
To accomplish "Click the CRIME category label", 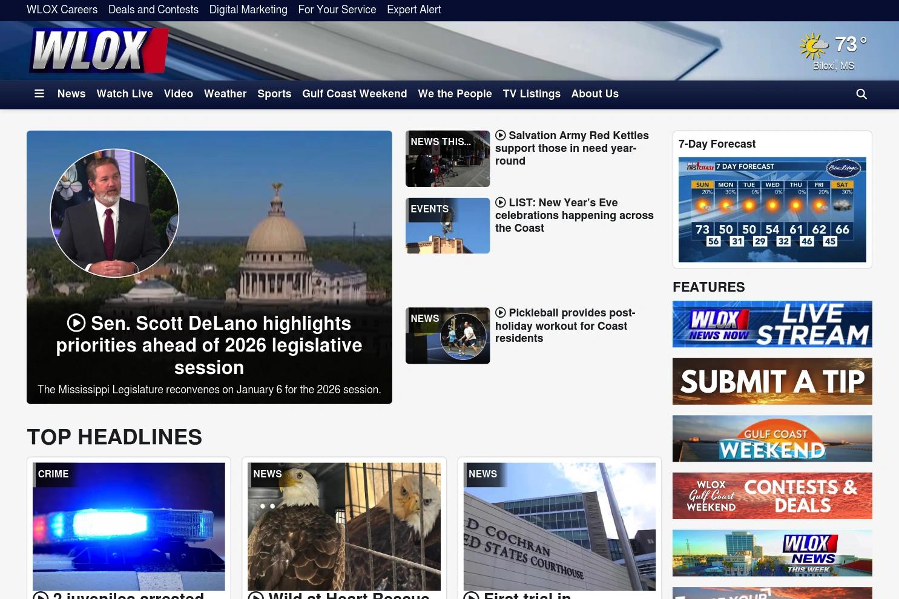I will [x=53, y=474].
